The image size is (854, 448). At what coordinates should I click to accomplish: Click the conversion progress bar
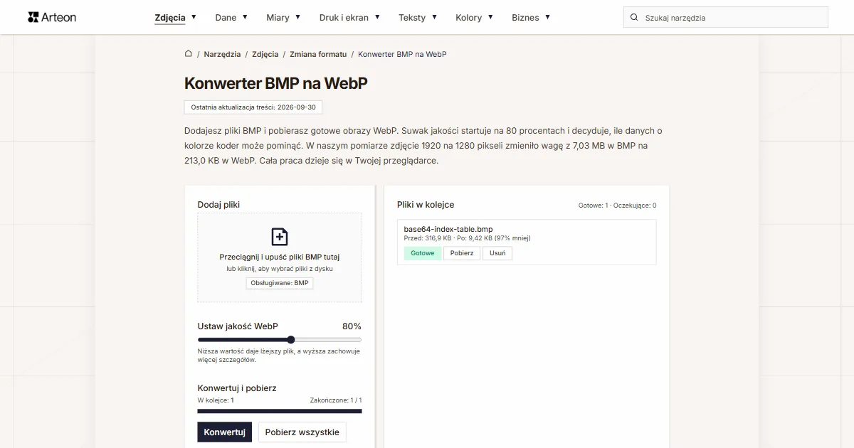coord(280,410)
